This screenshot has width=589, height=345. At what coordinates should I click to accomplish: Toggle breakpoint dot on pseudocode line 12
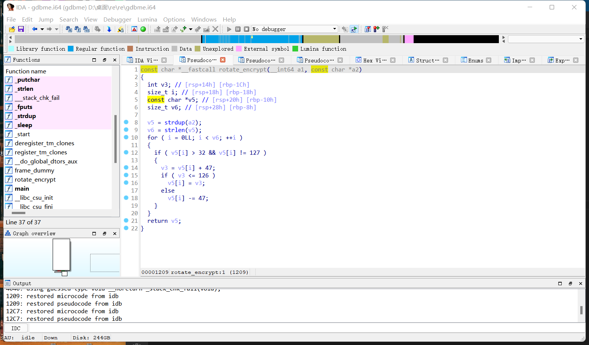(126, 152)
